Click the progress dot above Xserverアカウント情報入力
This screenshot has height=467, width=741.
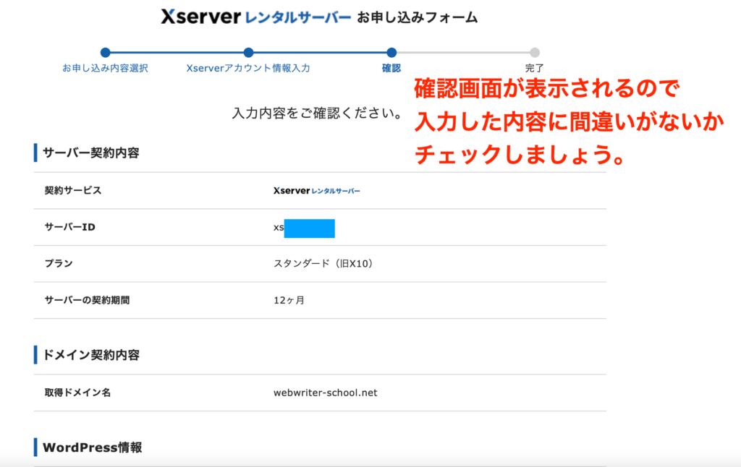249,53
